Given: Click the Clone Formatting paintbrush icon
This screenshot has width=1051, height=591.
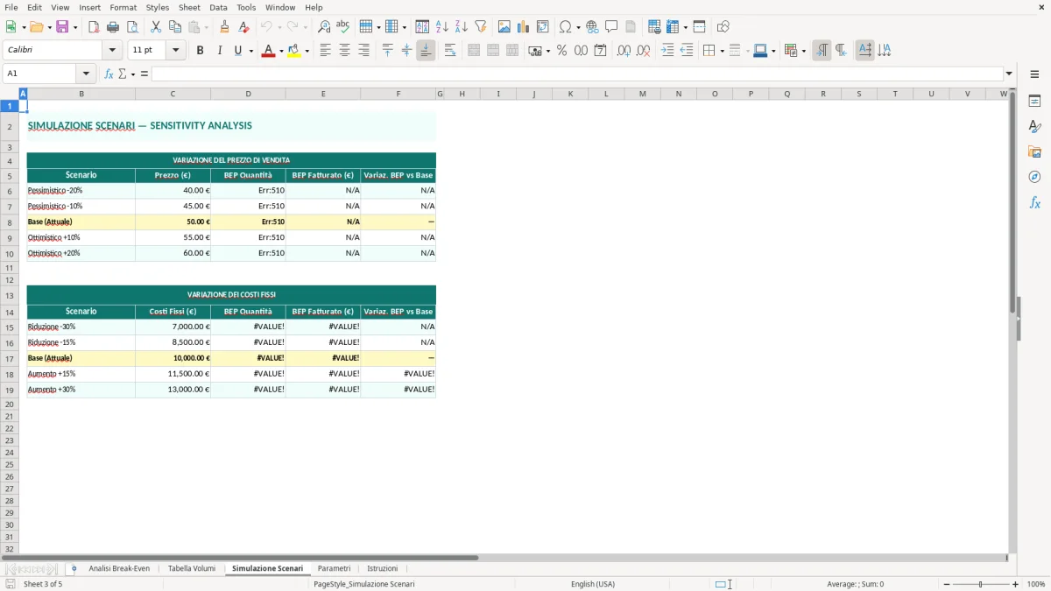Looking at the screenshot, I should pyautogui.click(x=225, y=27).
